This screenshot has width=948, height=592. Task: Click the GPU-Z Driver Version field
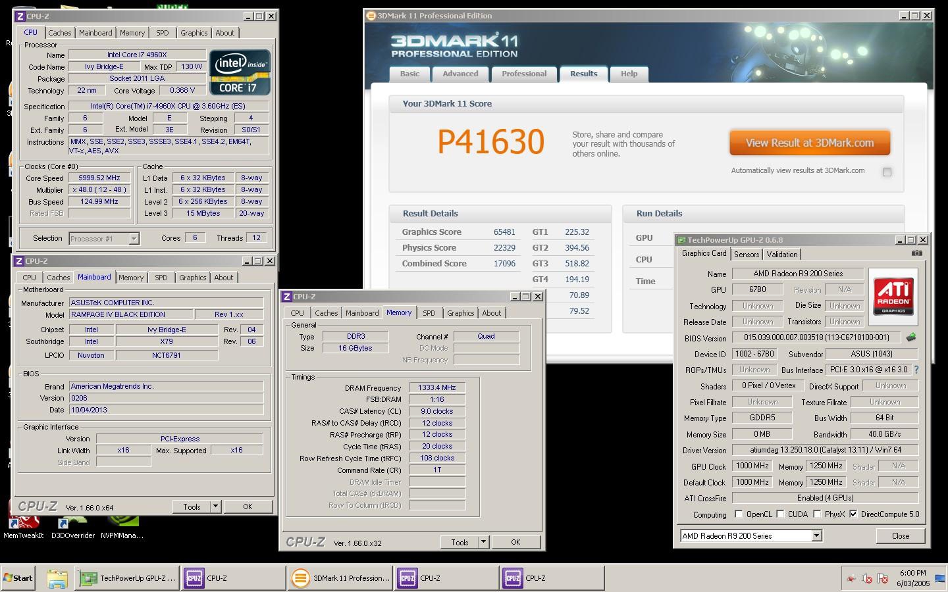(x=825, y=450)
